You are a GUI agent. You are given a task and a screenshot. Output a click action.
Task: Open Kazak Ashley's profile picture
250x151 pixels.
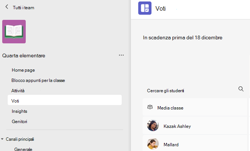coord(153,126)
